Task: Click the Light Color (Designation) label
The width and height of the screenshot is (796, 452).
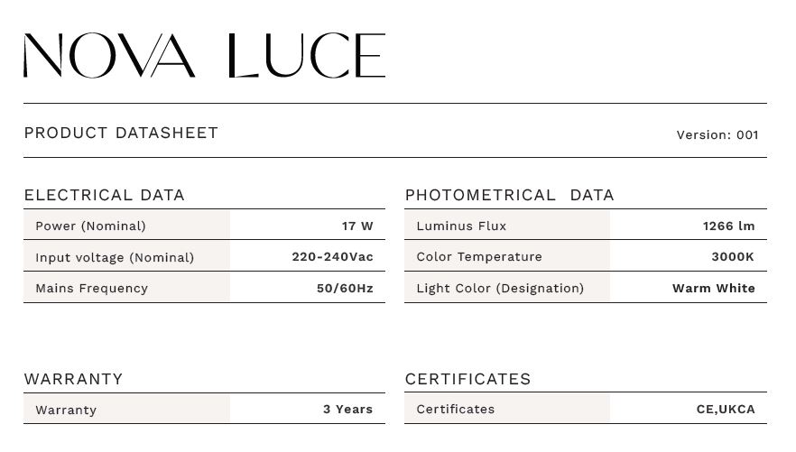Action: pos(501,288)
